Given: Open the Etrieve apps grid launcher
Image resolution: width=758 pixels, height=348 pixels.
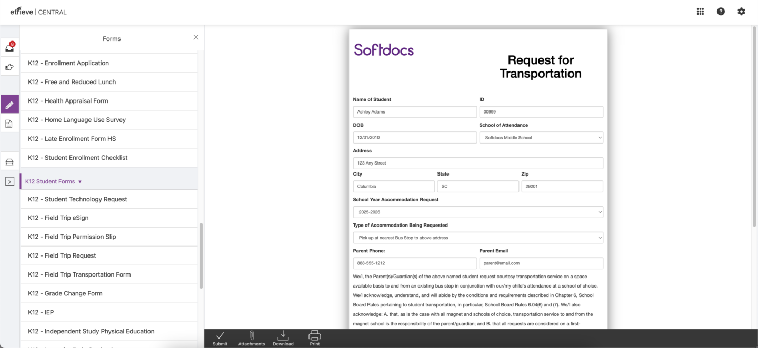Looking at the screenshot, I should (700, 11).
